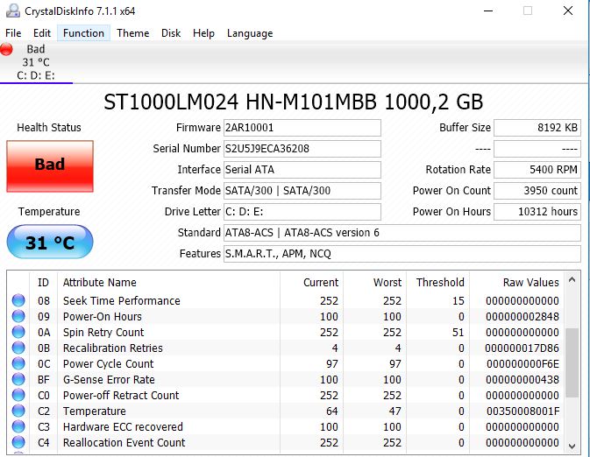Viewport: 590px width, 457px height.
Task: Click the attribute list scrollbar thumb
Action: [x=572, y=362]
